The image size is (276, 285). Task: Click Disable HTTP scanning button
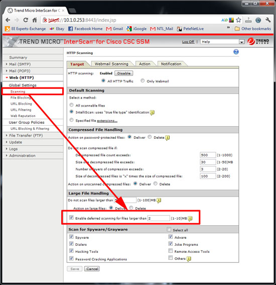[x=124, y=73]
